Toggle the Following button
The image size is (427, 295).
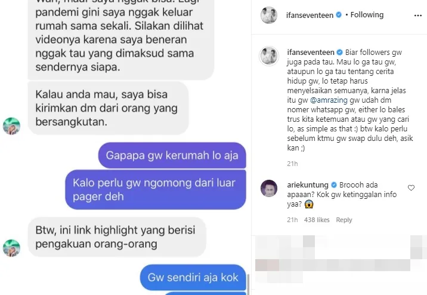tap(367, 15)
